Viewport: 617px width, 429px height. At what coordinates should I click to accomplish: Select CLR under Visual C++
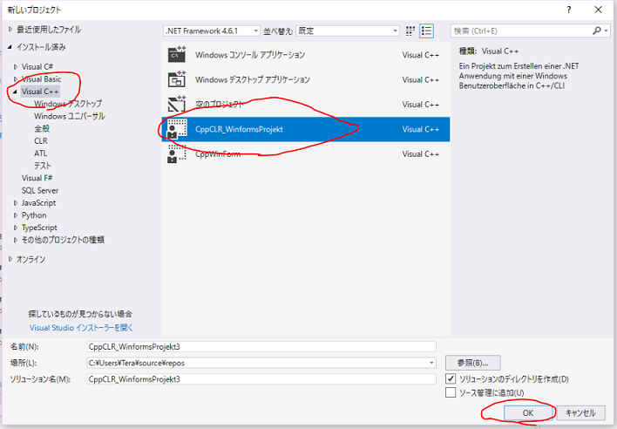(x=41, y=140)
